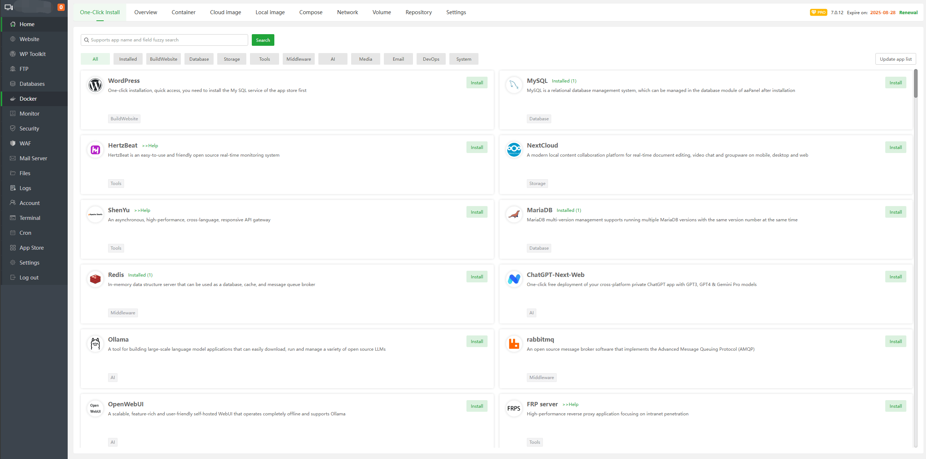Image resolution: width=926 pixels, height=459 pixels.
Task: Click the WordPress app logo icon
Action: pyautogui.click(x=95, y=85)
